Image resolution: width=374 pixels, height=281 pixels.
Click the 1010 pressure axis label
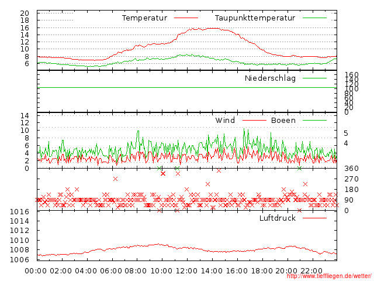[x=19, y=241]
